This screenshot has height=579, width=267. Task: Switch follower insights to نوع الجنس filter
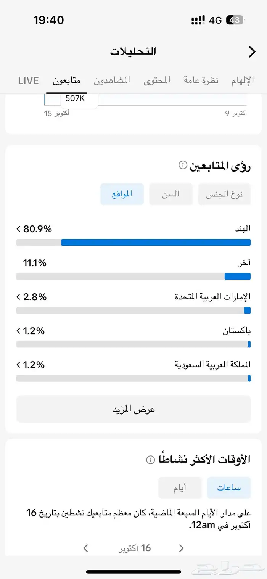tap(224, 194)
